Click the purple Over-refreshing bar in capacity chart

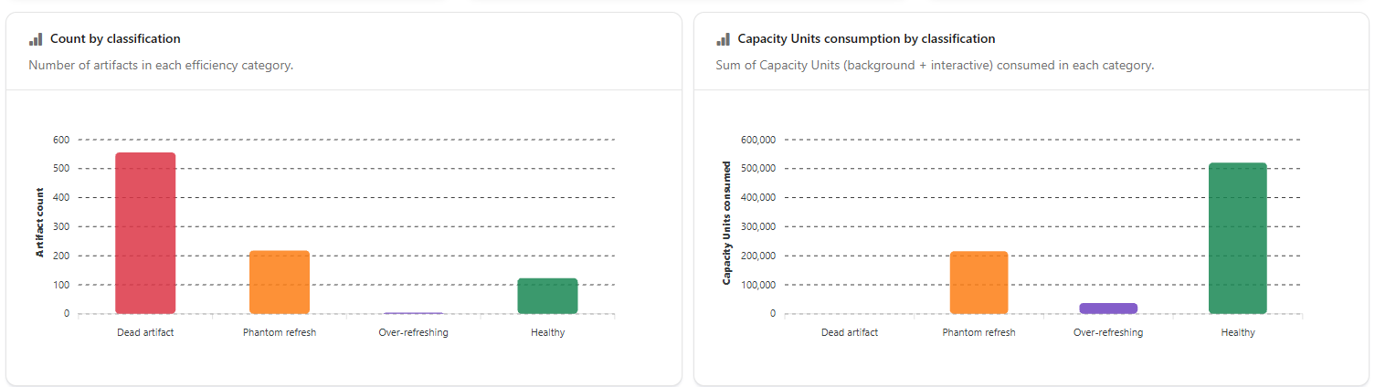point(1108,309)
